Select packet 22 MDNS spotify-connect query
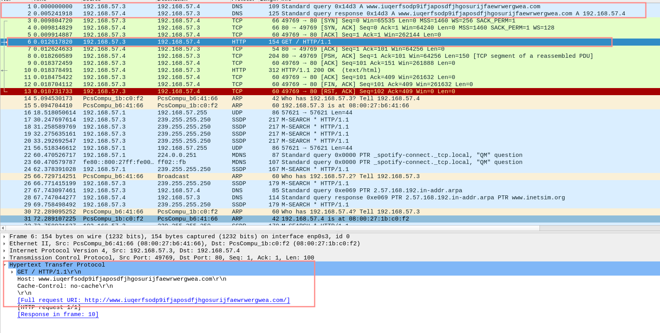The height and width of the screenshot is (333, 660). 276,155
